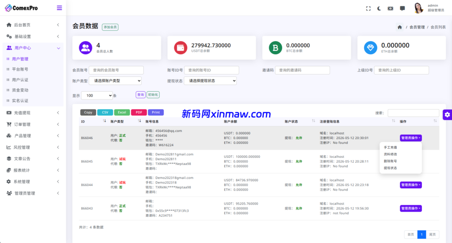Export the table as PDF
Screen dimensions: 452x243
[139, 112]
